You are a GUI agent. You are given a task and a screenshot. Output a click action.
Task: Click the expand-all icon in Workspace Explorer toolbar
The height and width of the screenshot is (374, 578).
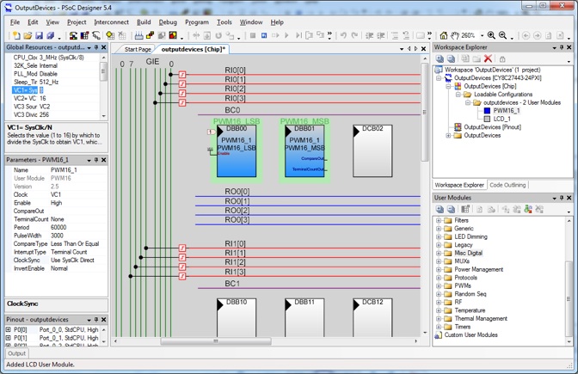(x=440, y=58)
